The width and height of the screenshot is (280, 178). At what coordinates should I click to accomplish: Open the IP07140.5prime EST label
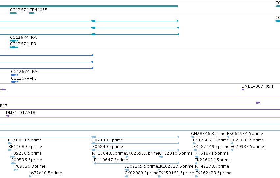(x=107, y=140)
